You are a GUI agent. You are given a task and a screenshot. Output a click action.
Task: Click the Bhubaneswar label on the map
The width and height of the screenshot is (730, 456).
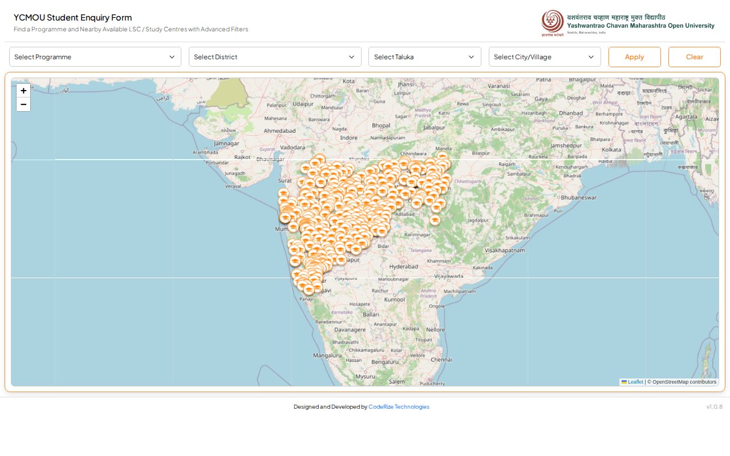point(579,198)
